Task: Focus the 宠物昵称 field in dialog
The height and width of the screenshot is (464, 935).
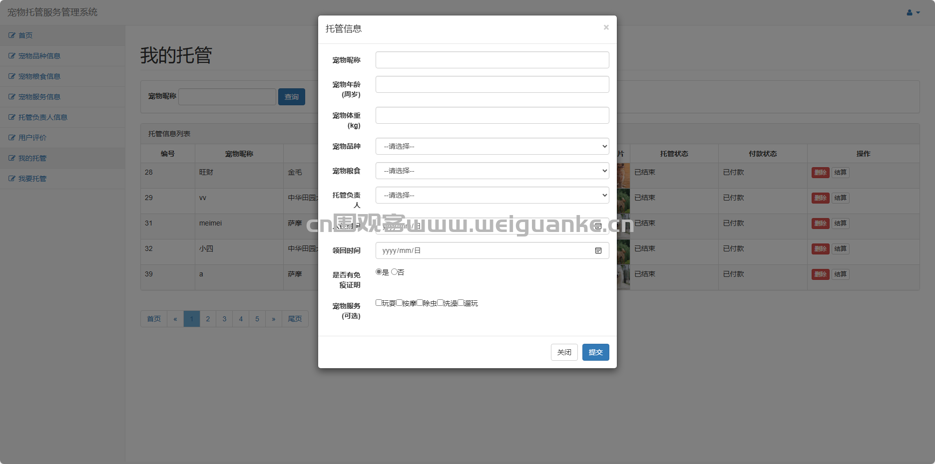Action: click(x=492, y=60)
